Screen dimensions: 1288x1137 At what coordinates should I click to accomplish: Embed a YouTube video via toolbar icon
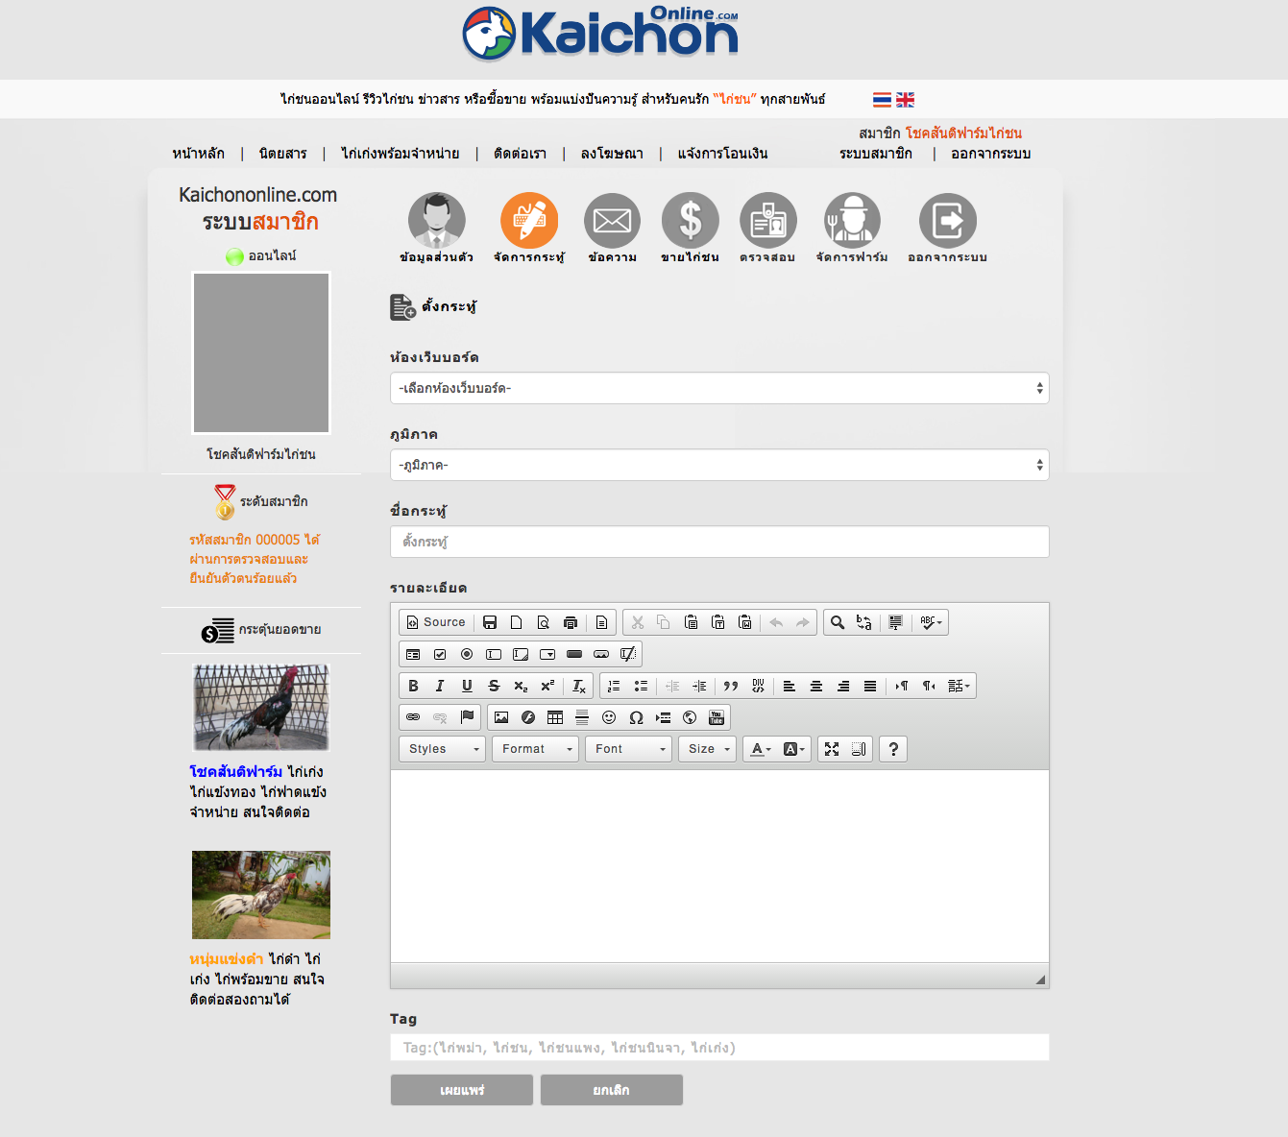717,717
